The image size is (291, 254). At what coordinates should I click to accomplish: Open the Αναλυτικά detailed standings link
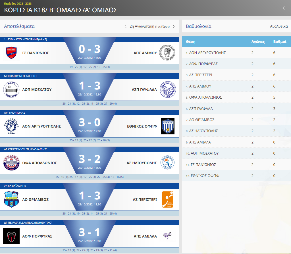coord(279,26)
